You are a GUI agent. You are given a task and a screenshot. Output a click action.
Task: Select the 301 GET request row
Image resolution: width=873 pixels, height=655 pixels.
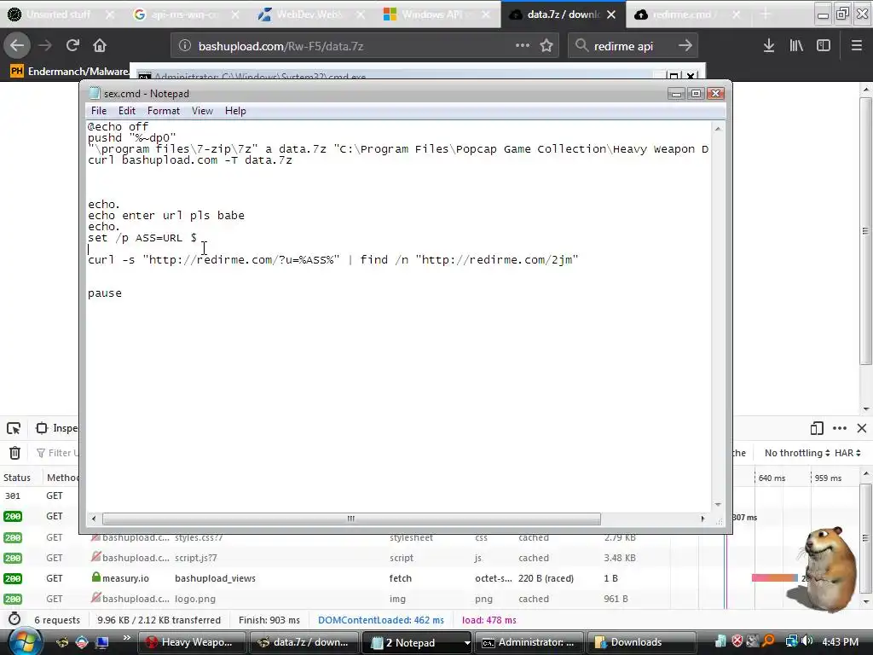click(39, 496)
